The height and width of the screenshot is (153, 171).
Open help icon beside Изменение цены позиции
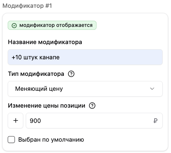click(92, 106)
